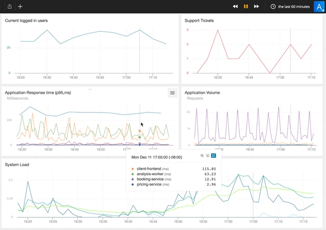Screen dimensions: 326x230
Task: Open Application Response time hamburger menu
Action: click(172, 93)
